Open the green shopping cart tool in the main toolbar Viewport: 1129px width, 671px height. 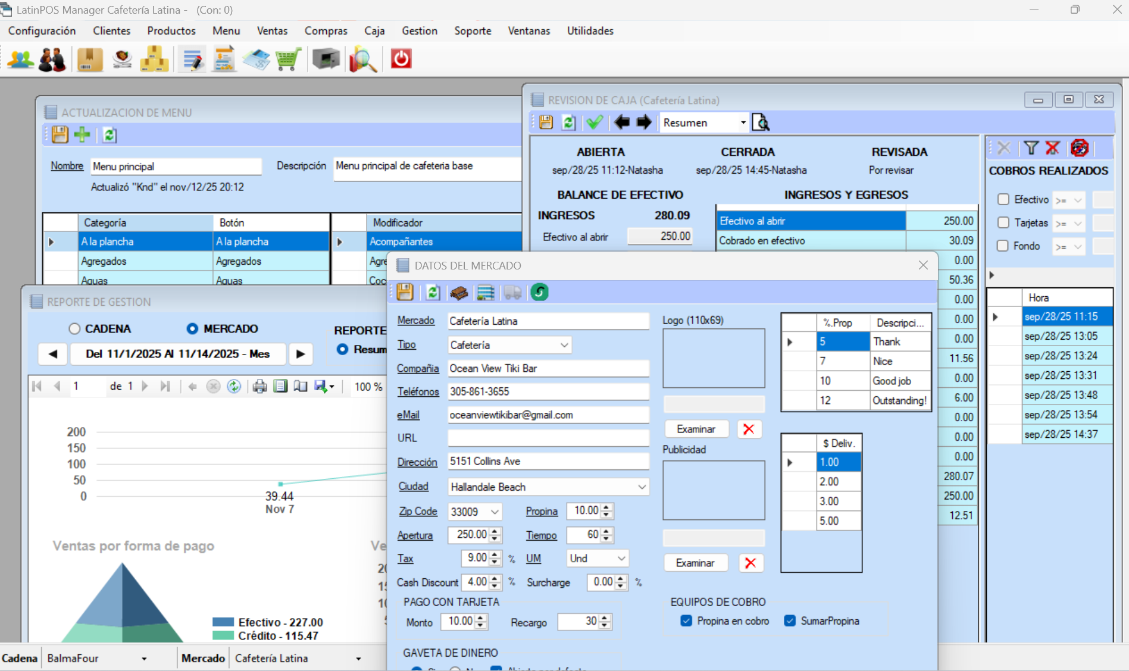(x=288, y=59)
